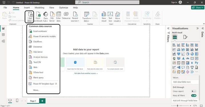205x107 pixels.
Task: Open Power BI Template Apps link
Action: coord(43,84)
